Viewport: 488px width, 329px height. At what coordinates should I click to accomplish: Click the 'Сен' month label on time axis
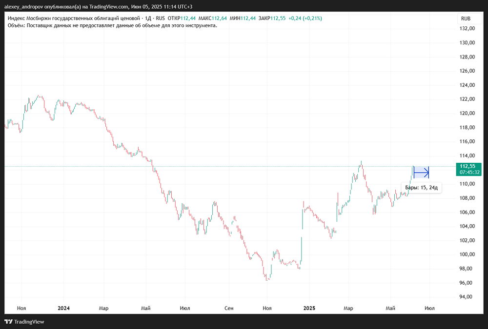pos(229,308)
